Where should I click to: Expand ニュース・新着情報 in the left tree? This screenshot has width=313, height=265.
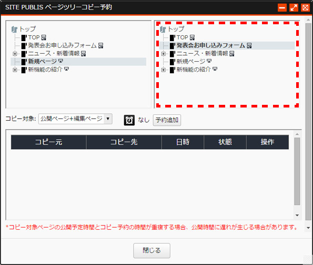tap(15, 54)
